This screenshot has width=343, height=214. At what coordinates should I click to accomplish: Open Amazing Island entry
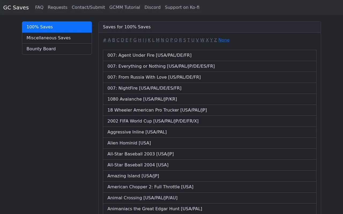tap(210, 176)
